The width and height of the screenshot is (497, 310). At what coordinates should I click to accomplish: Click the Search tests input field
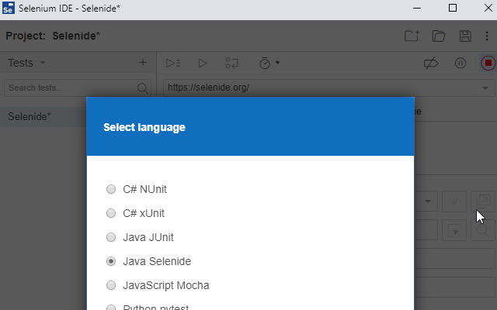[70, 88]
